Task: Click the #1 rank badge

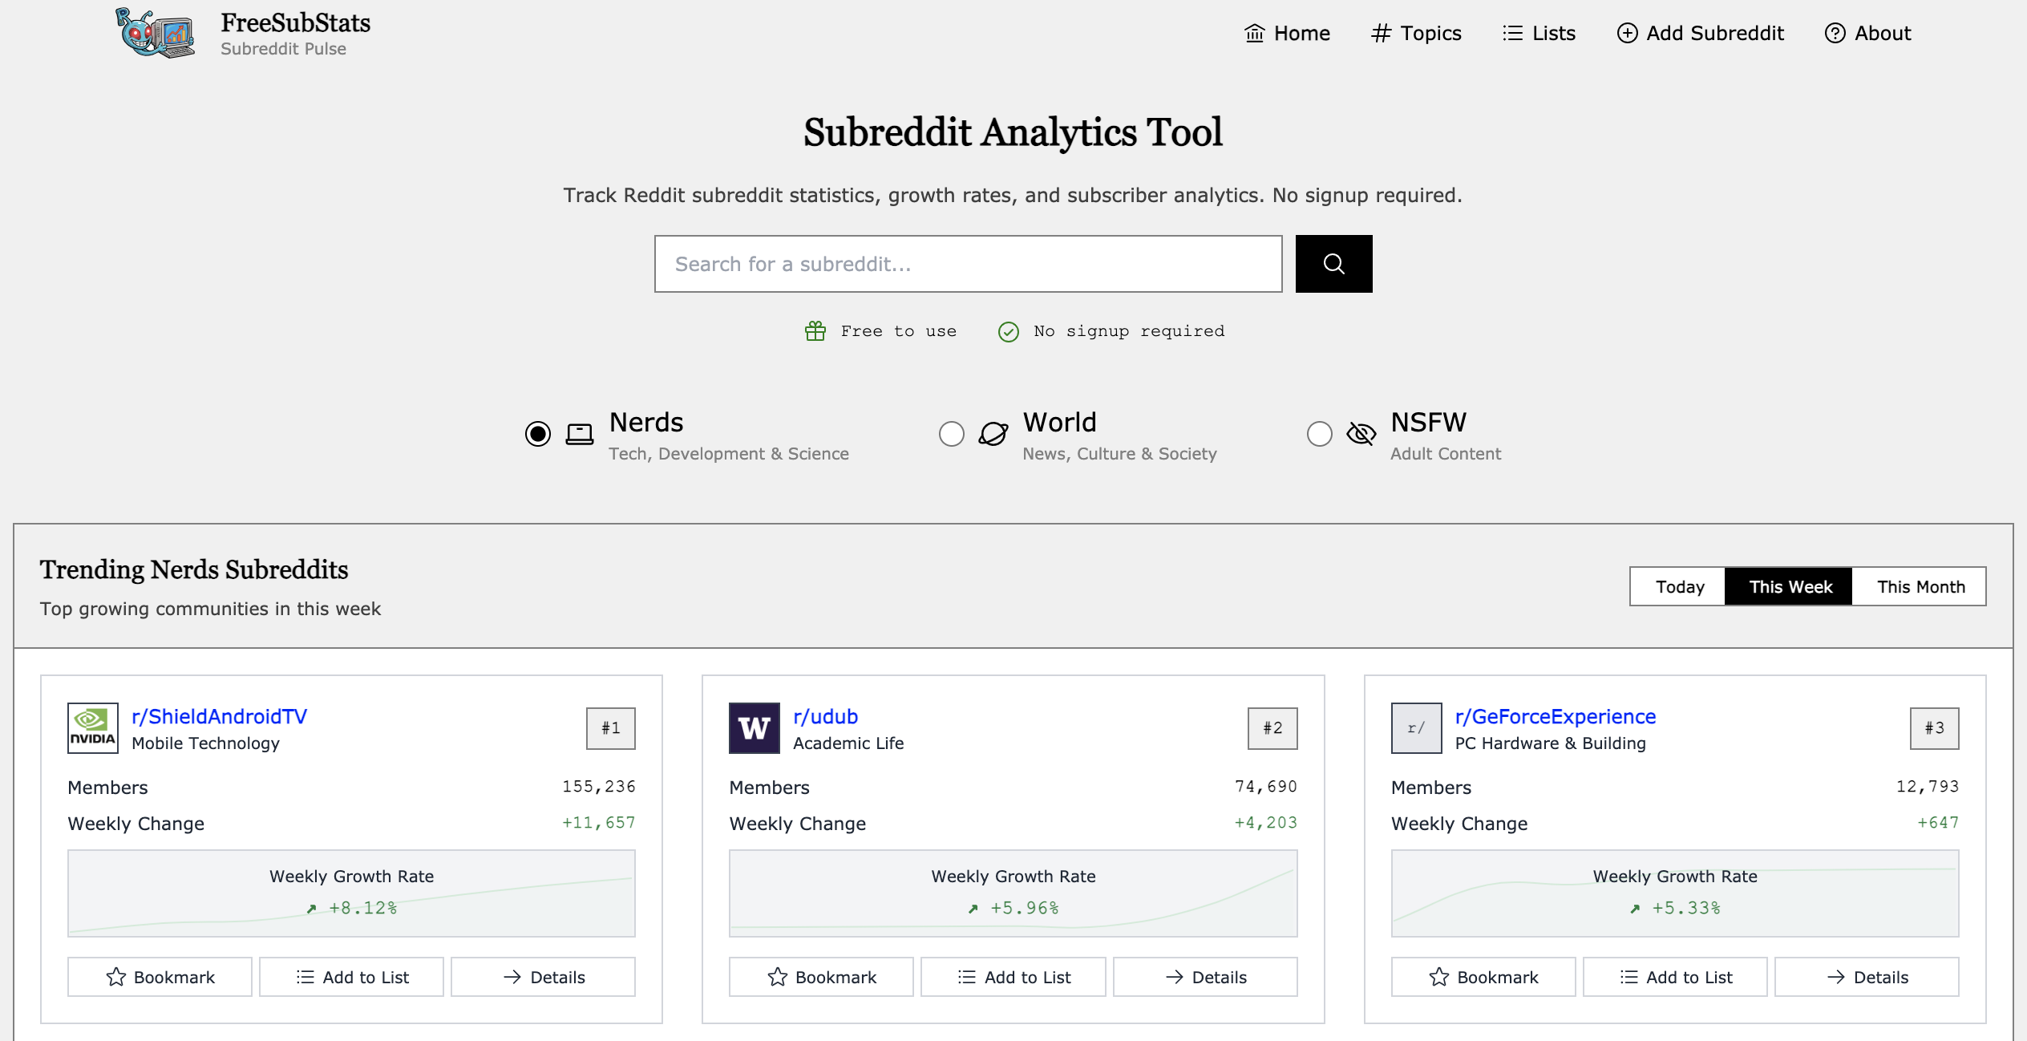Action: pyautogui.click(x=610, y=727)
